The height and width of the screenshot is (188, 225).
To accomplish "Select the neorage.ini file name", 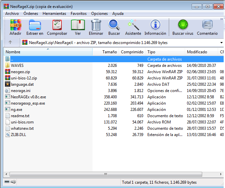I will click(21, 91).
